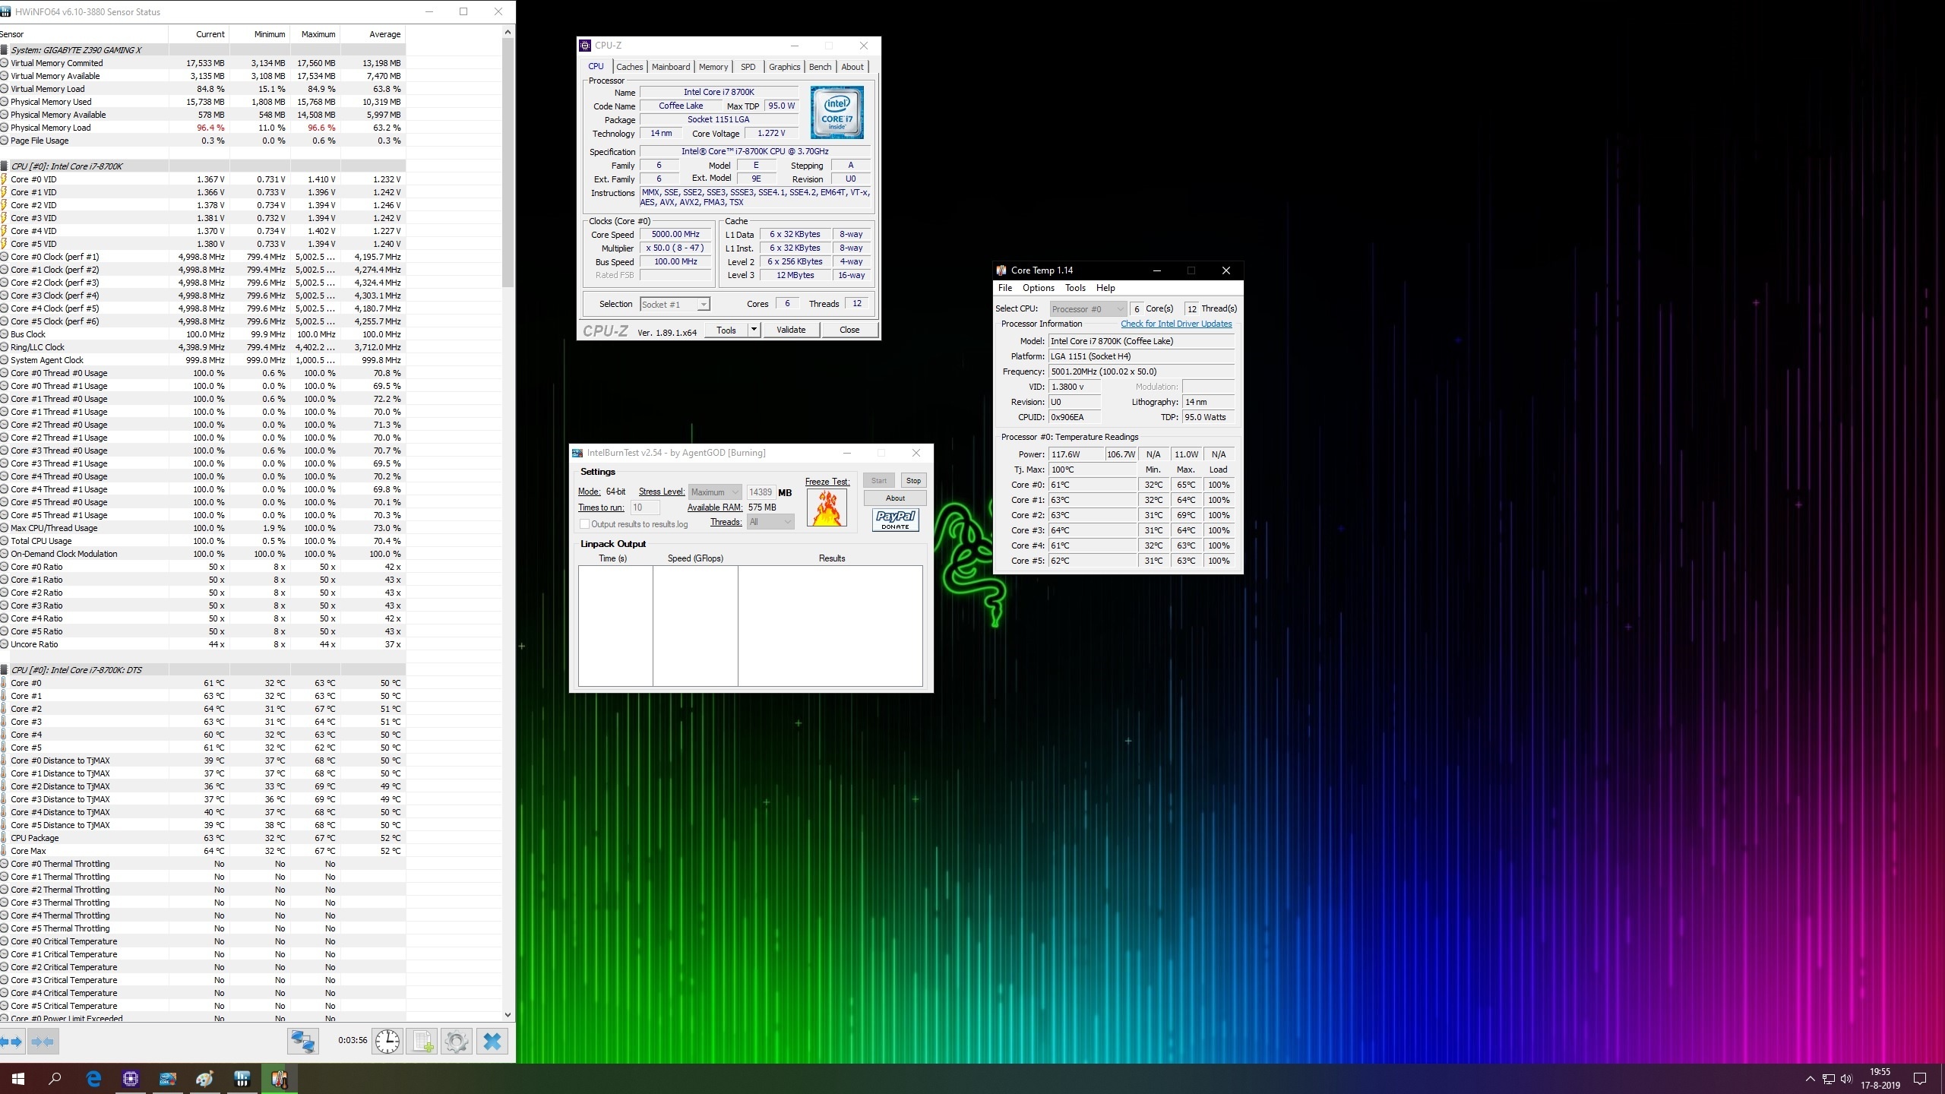Click the Times to run input field

tap(644, 507)
